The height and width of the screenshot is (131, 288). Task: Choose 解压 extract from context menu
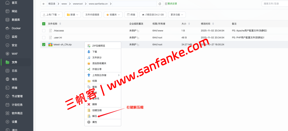point(103,116)
